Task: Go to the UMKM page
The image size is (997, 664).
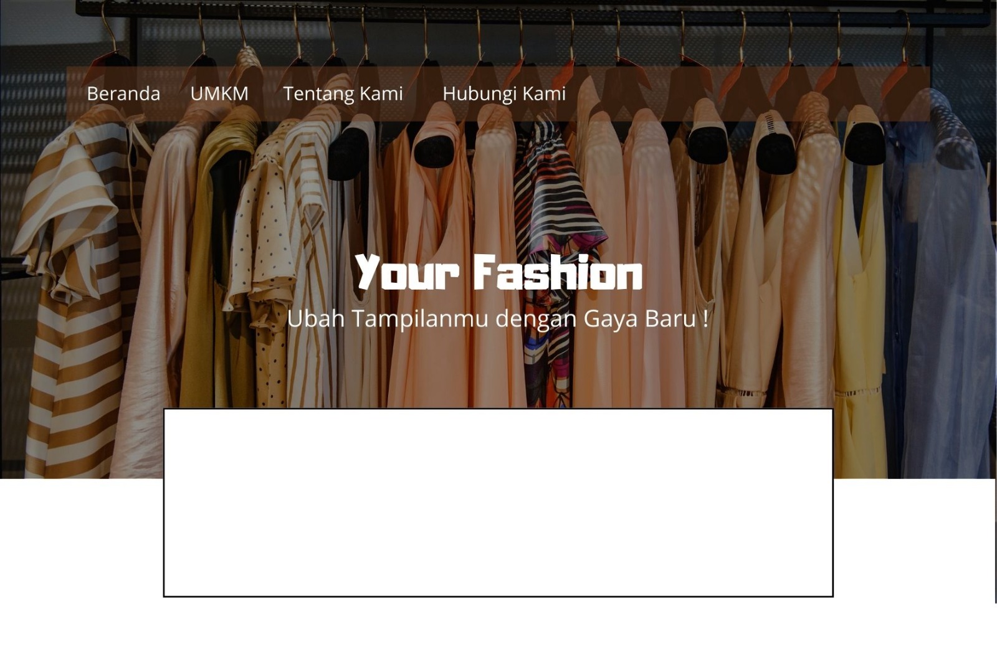Action: 219,93
